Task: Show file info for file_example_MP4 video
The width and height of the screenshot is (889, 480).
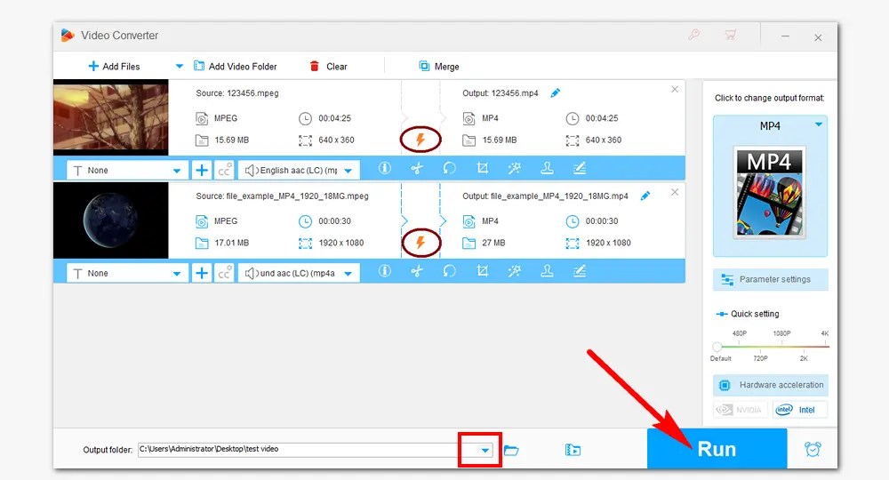Action: coord(384,271)
